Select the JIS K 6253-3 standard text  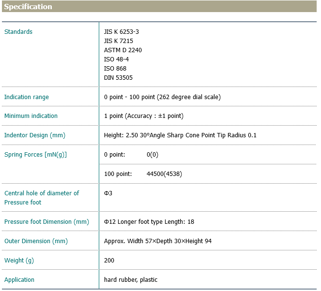(122, 32)
